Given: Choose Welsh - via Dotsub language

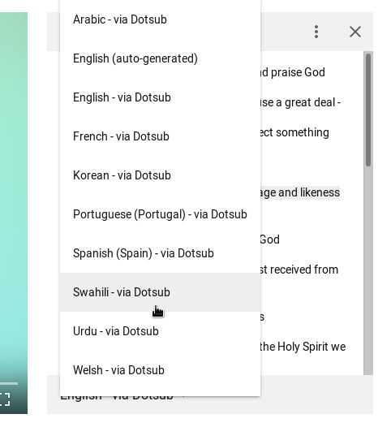Looking at the screenshot, I should point(160,370).
